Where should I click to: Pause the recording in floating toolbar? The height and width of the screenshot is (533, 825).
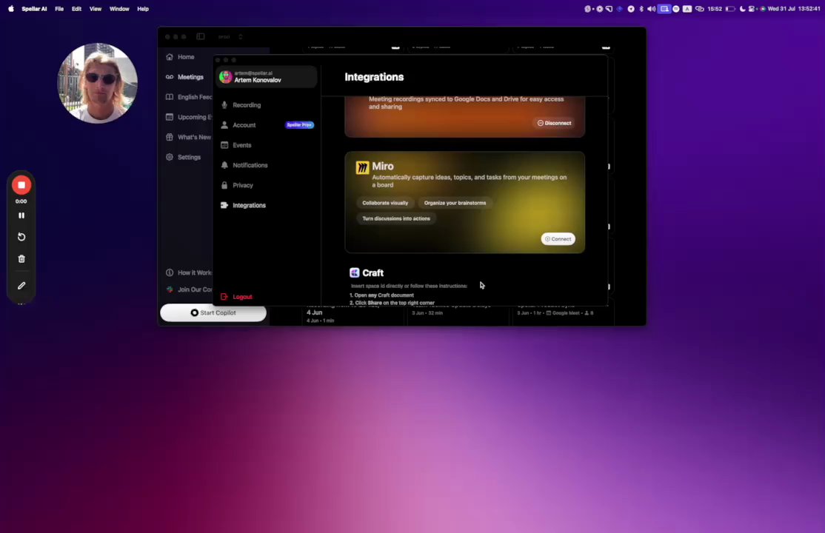point(21,215)
